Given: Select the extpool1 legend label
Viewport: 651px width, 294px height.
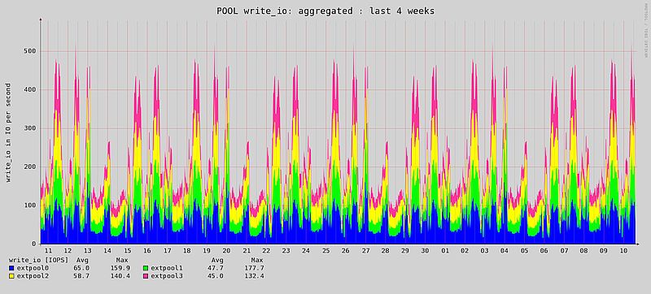Looking at the screenshot, I should pos(167,268).
